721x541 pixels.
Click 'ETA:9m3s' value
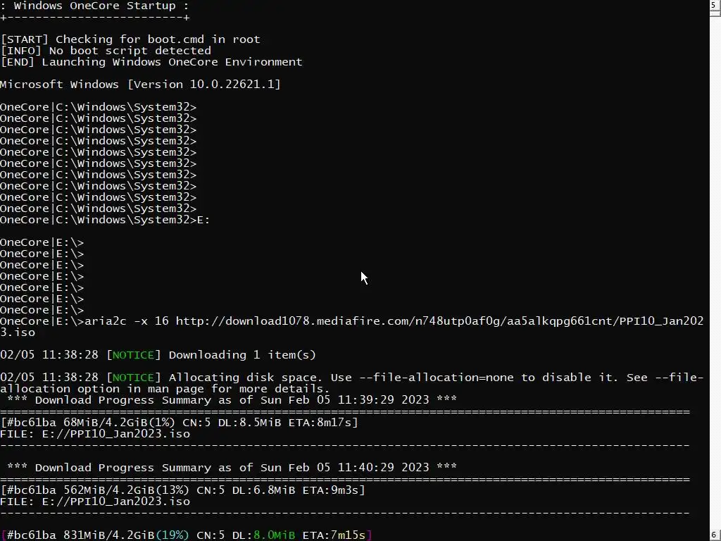coord(330,490)
